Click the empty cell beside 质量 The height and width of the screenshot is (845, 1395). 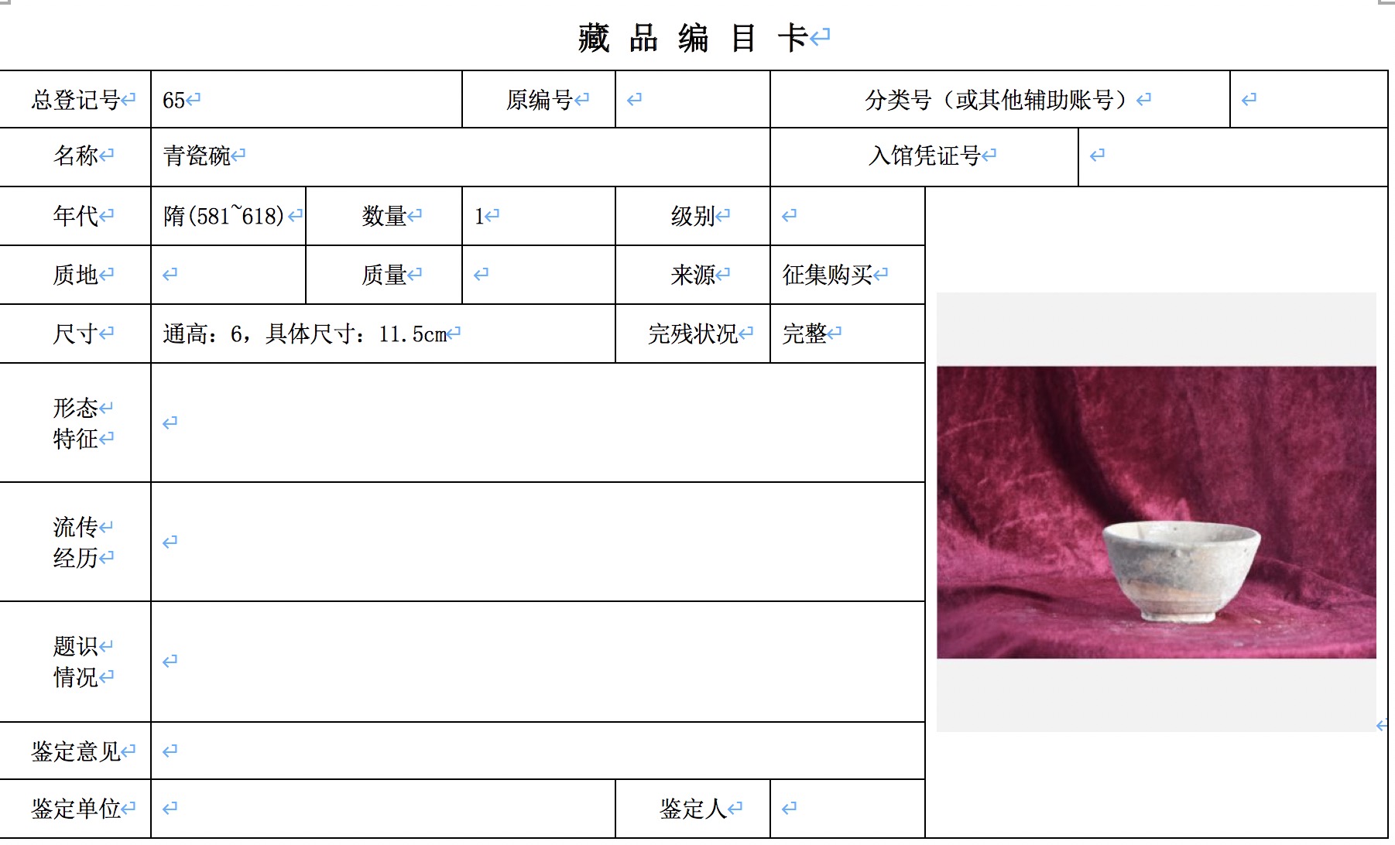(x=539, y=275)
